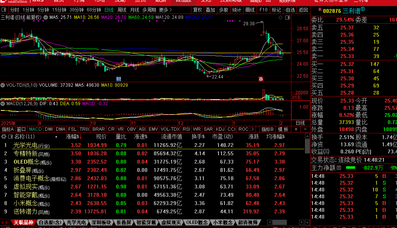The width and height of the screenshot is (397, 228).
Task: Switch to the 光学光电 tab
Action: (76, 222)
